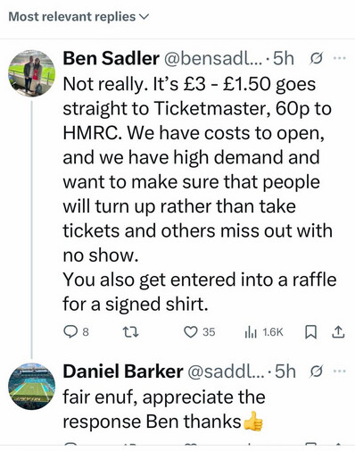Visit the @saddl... handle link
Image resolution: width=355 pixels, height=451 pixels.
click(x=226, y=372)
